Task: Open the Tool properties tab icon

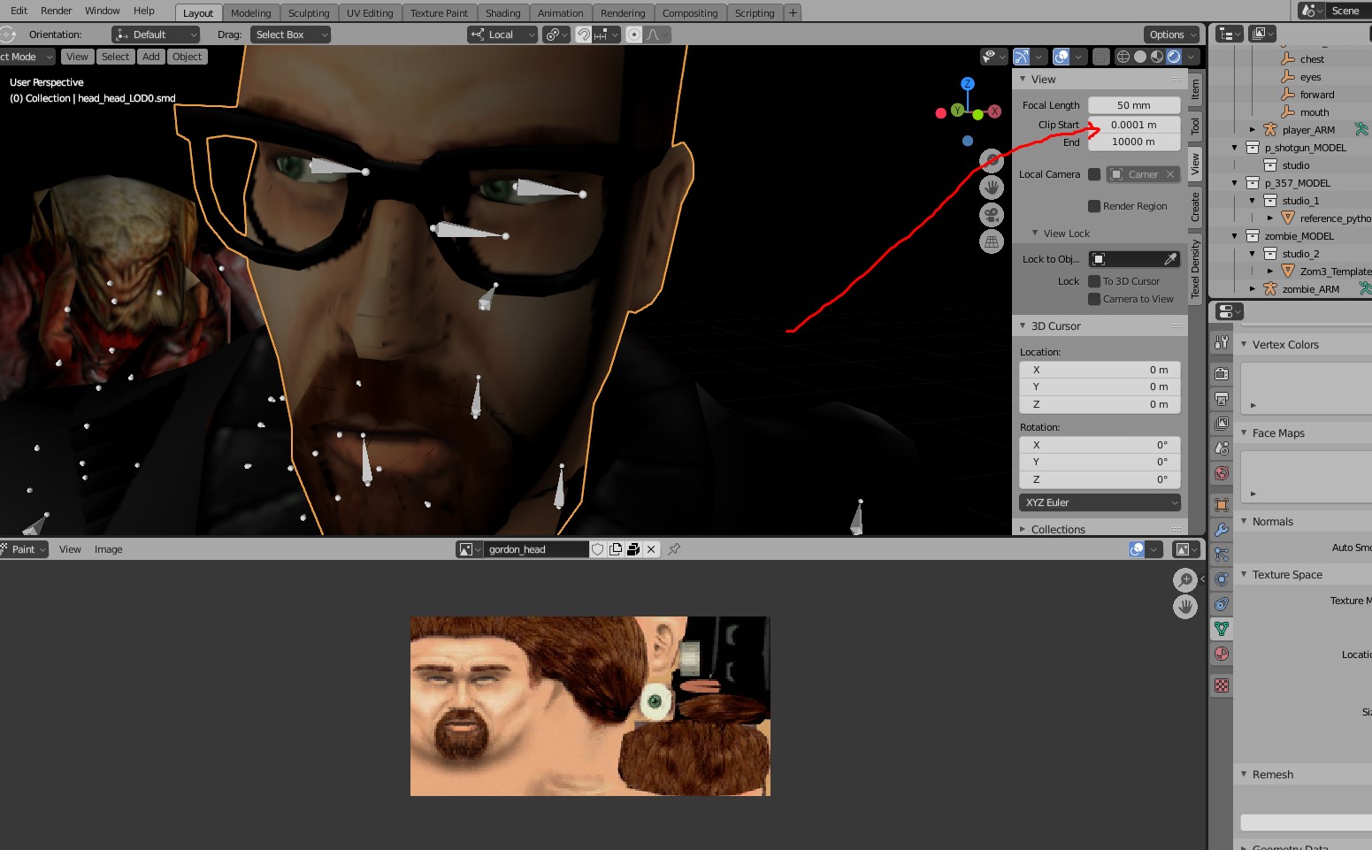Action: [1222, 342]
